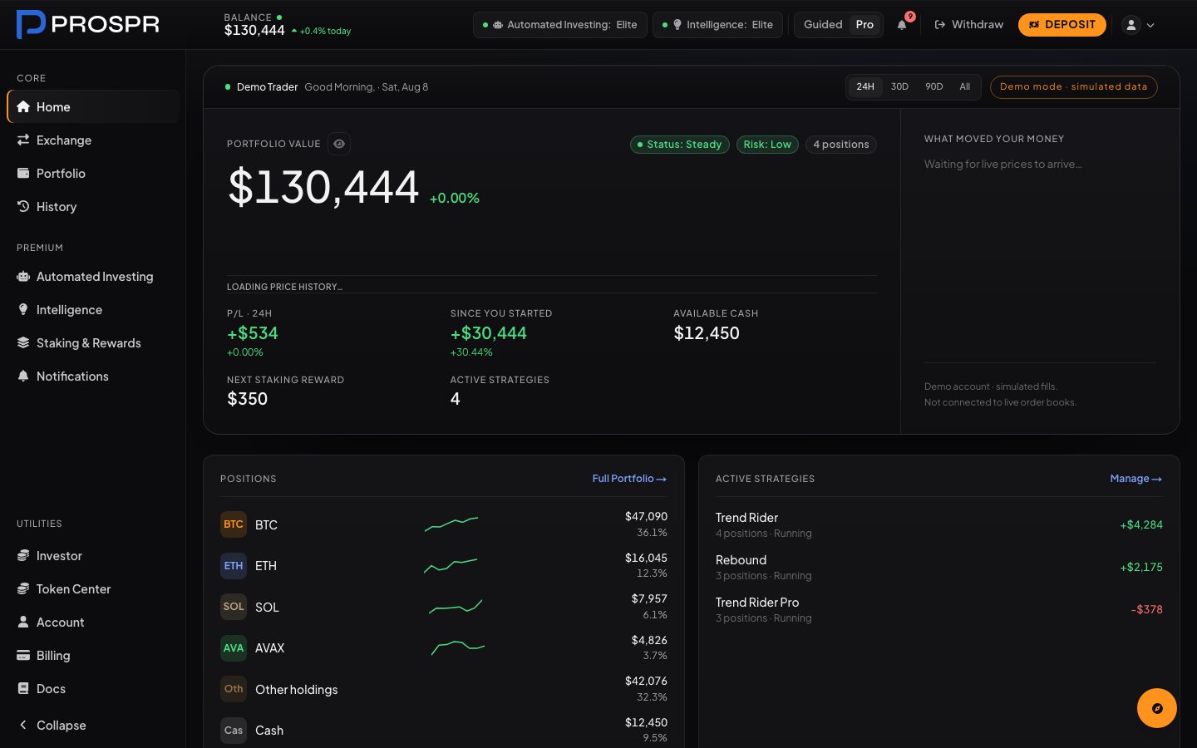The image size is (1197, 748).
Task: Open the Trend Rider Pro strategy row
Action: tap(939, 609)
